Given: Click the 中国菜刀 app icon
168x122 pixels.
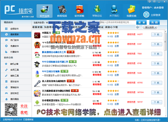Looking at the screenshot, I should tap(37, 35).
